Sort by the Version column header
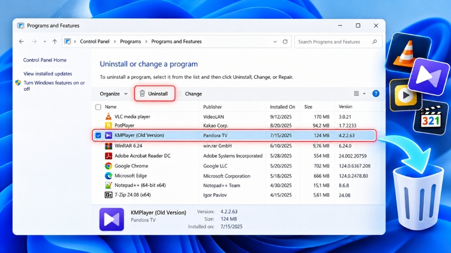The height and width of the screenshot is (253, 451). click(345, 107)
